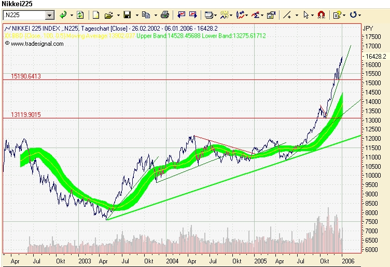The height and width of the screenshot is (267, 390).
Task: Expand the windows layout dropdown arrow
Action: 215,16
